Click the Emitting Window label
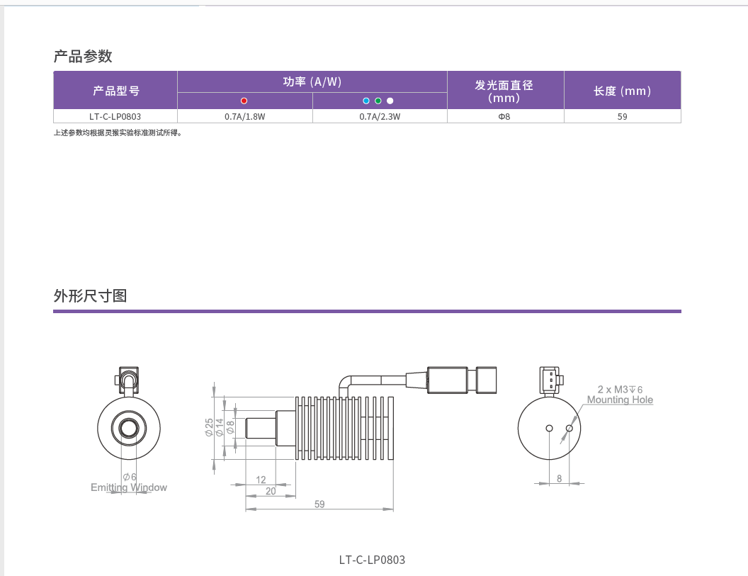This screenshot has height=576, width=748. coord(129,487)
